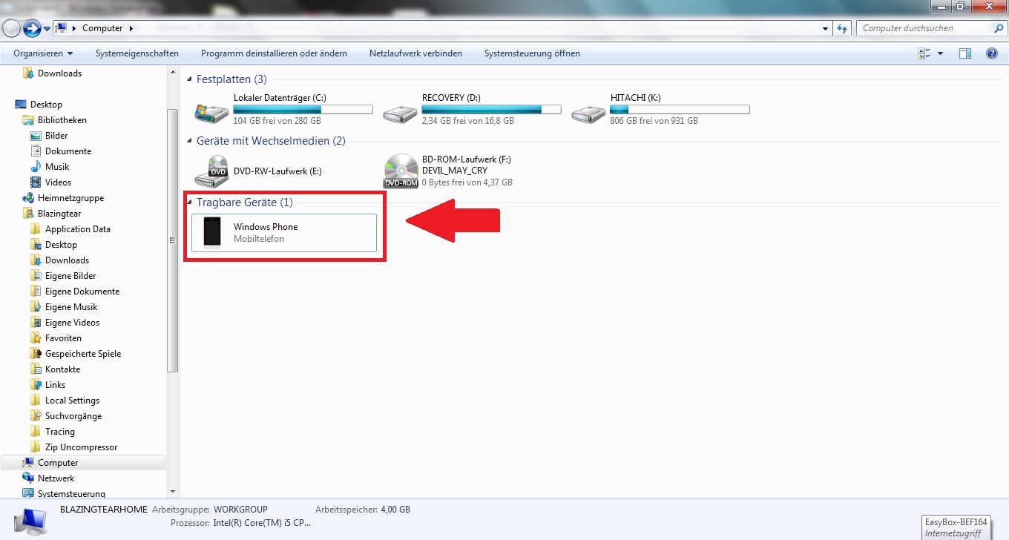Click the RECOVERY (D:) capacity bar

[491, 110]
